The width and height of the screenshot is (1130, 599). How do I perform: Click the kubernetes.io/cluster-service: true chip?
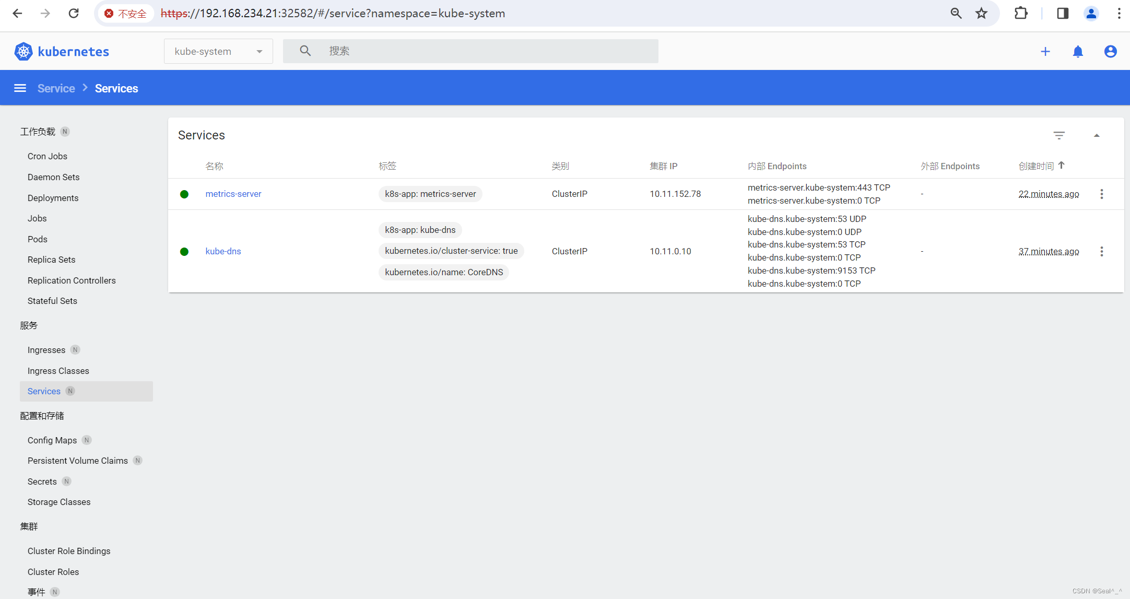[451, 251]
